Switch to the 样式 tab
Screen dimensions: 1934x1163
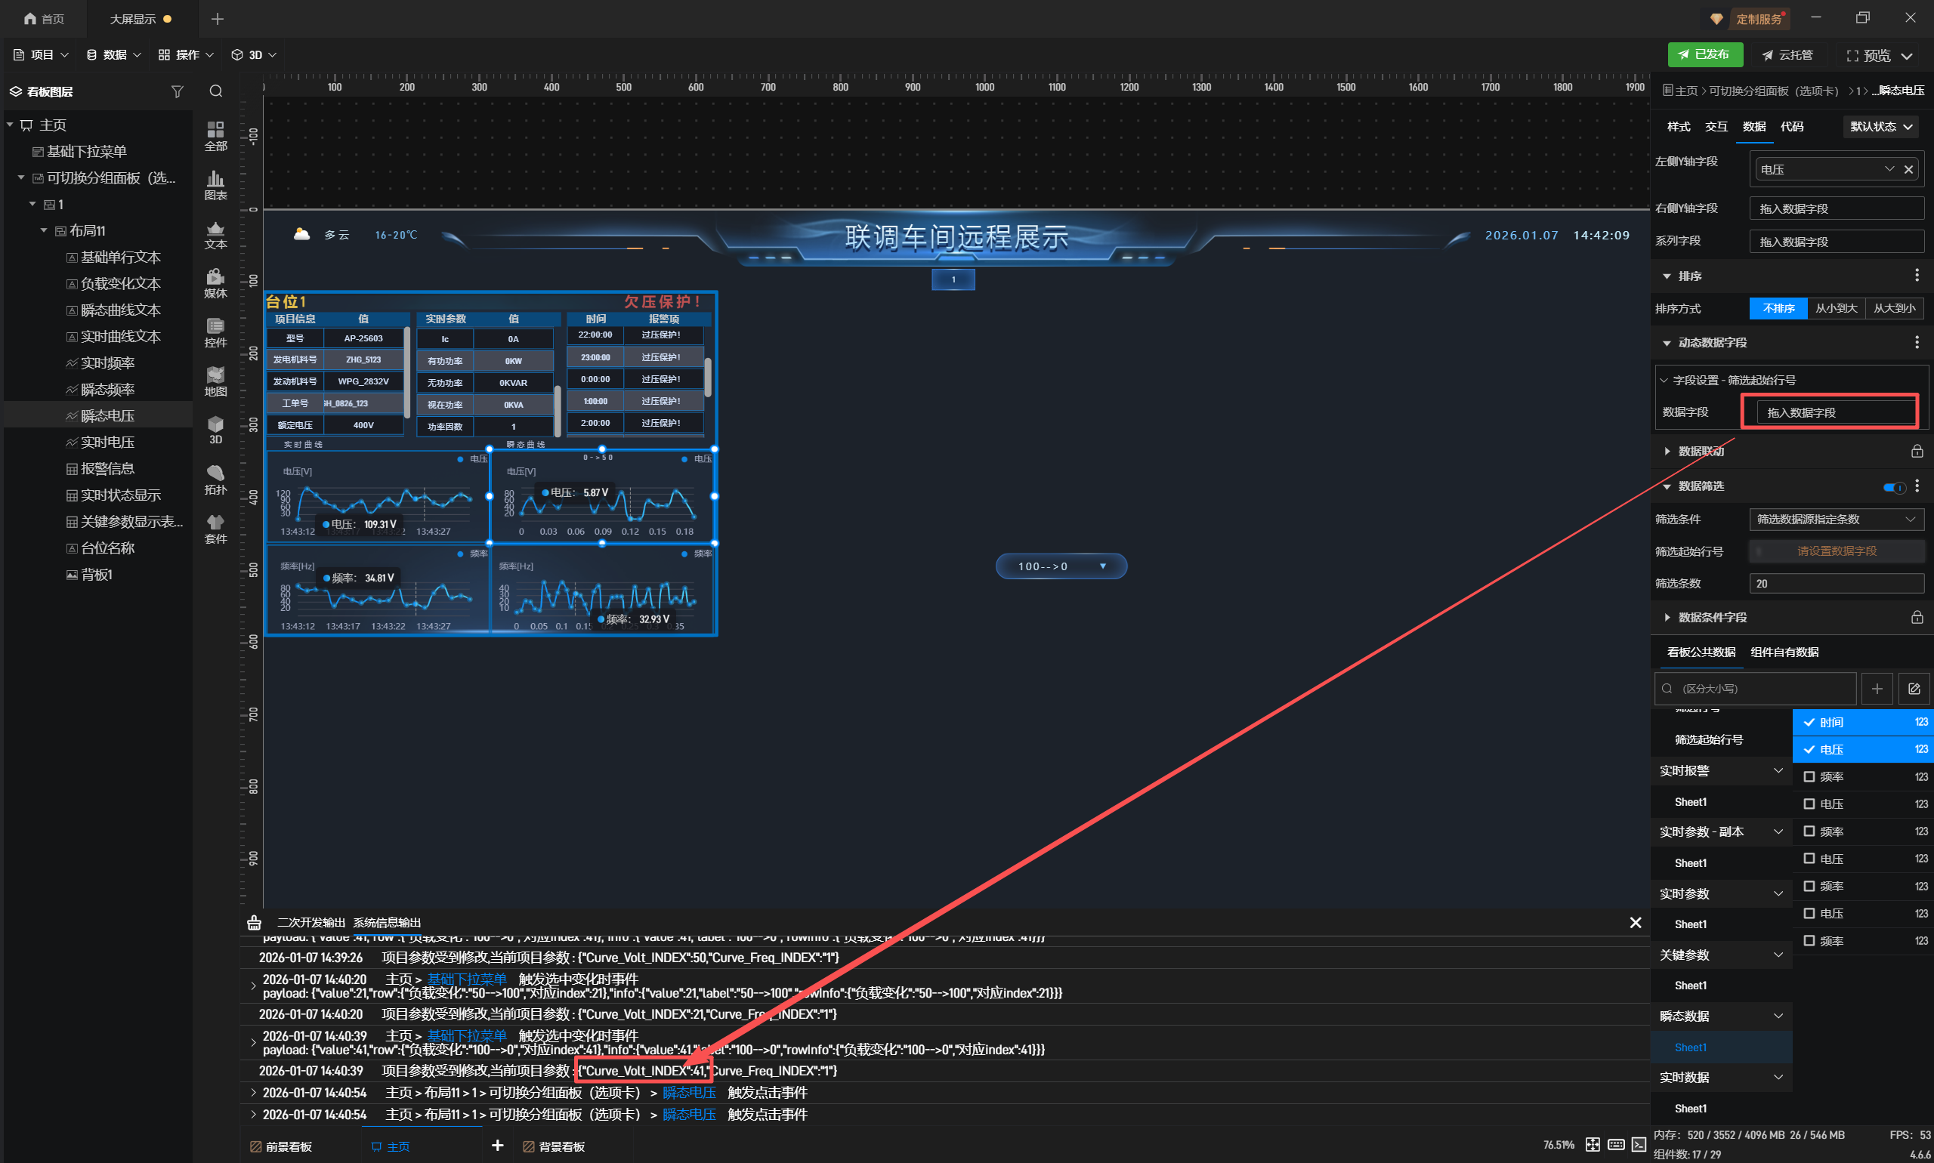[x=1679, y=126]
